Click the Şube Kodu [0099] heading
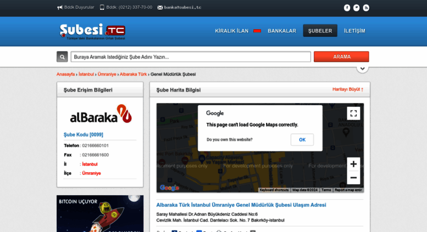The image size is (427, 232). (x=84, y=134)
